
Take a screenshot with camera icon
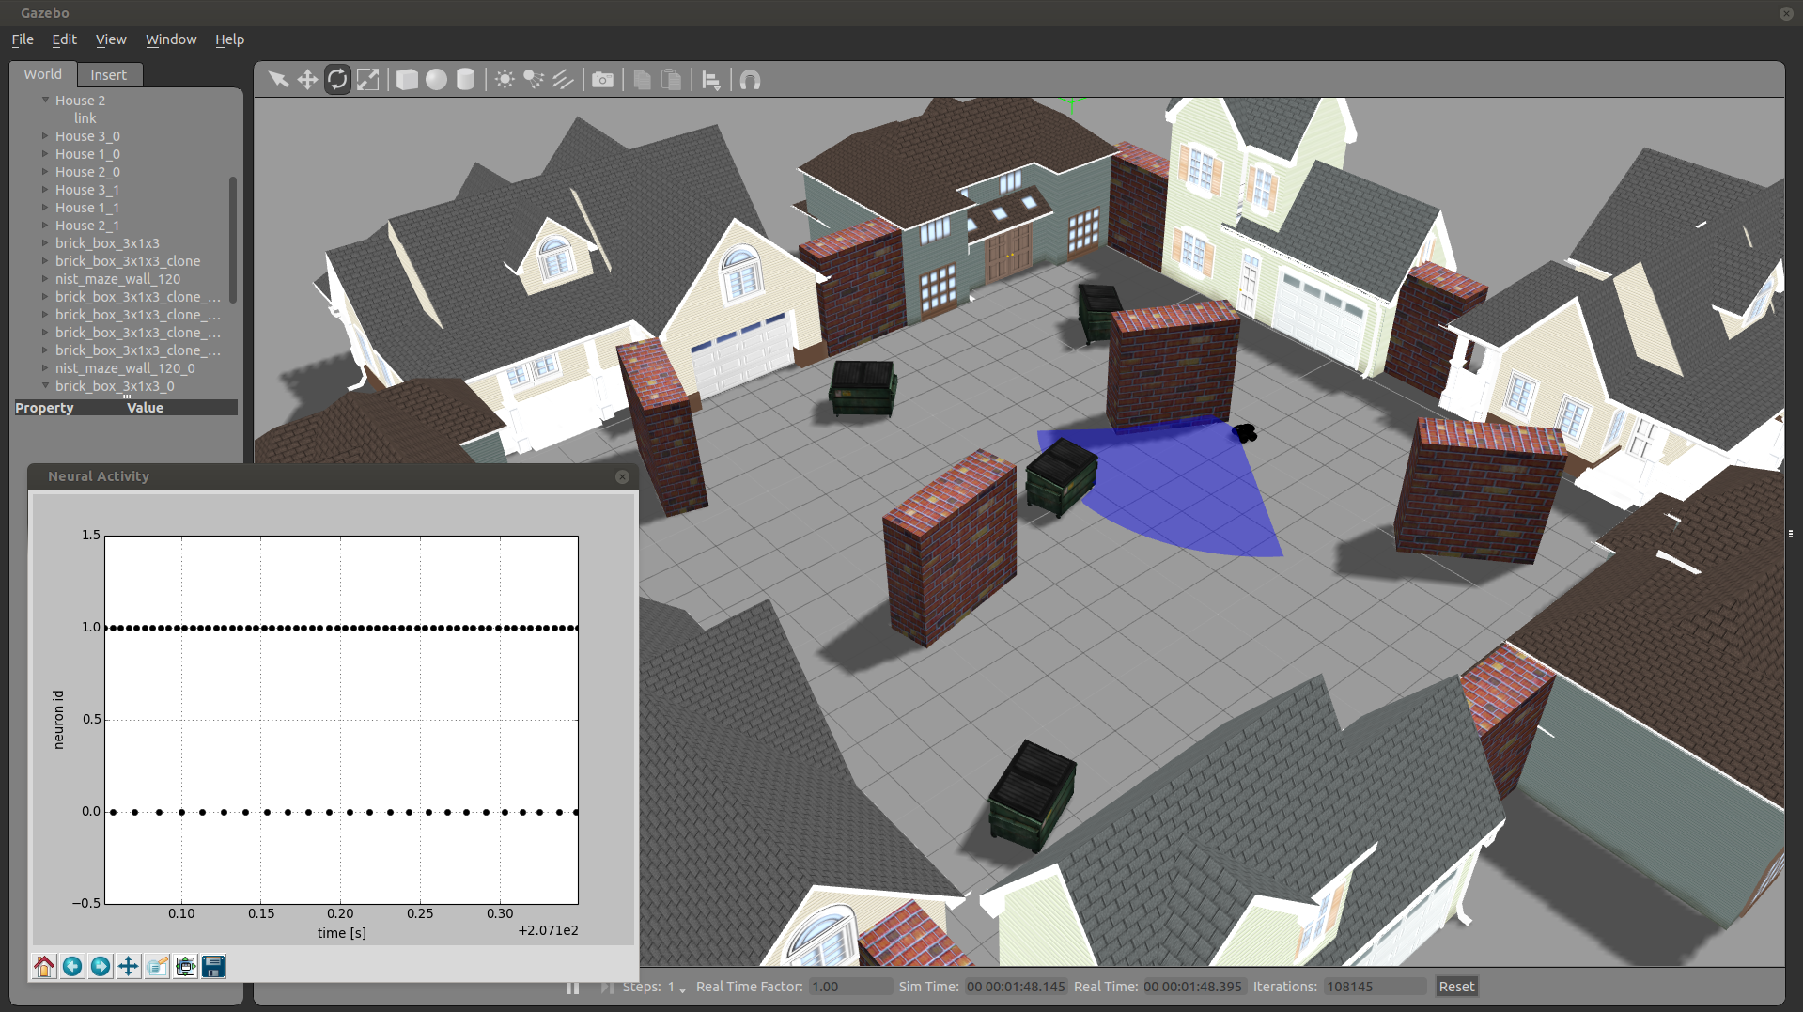(x=602, y=80)
